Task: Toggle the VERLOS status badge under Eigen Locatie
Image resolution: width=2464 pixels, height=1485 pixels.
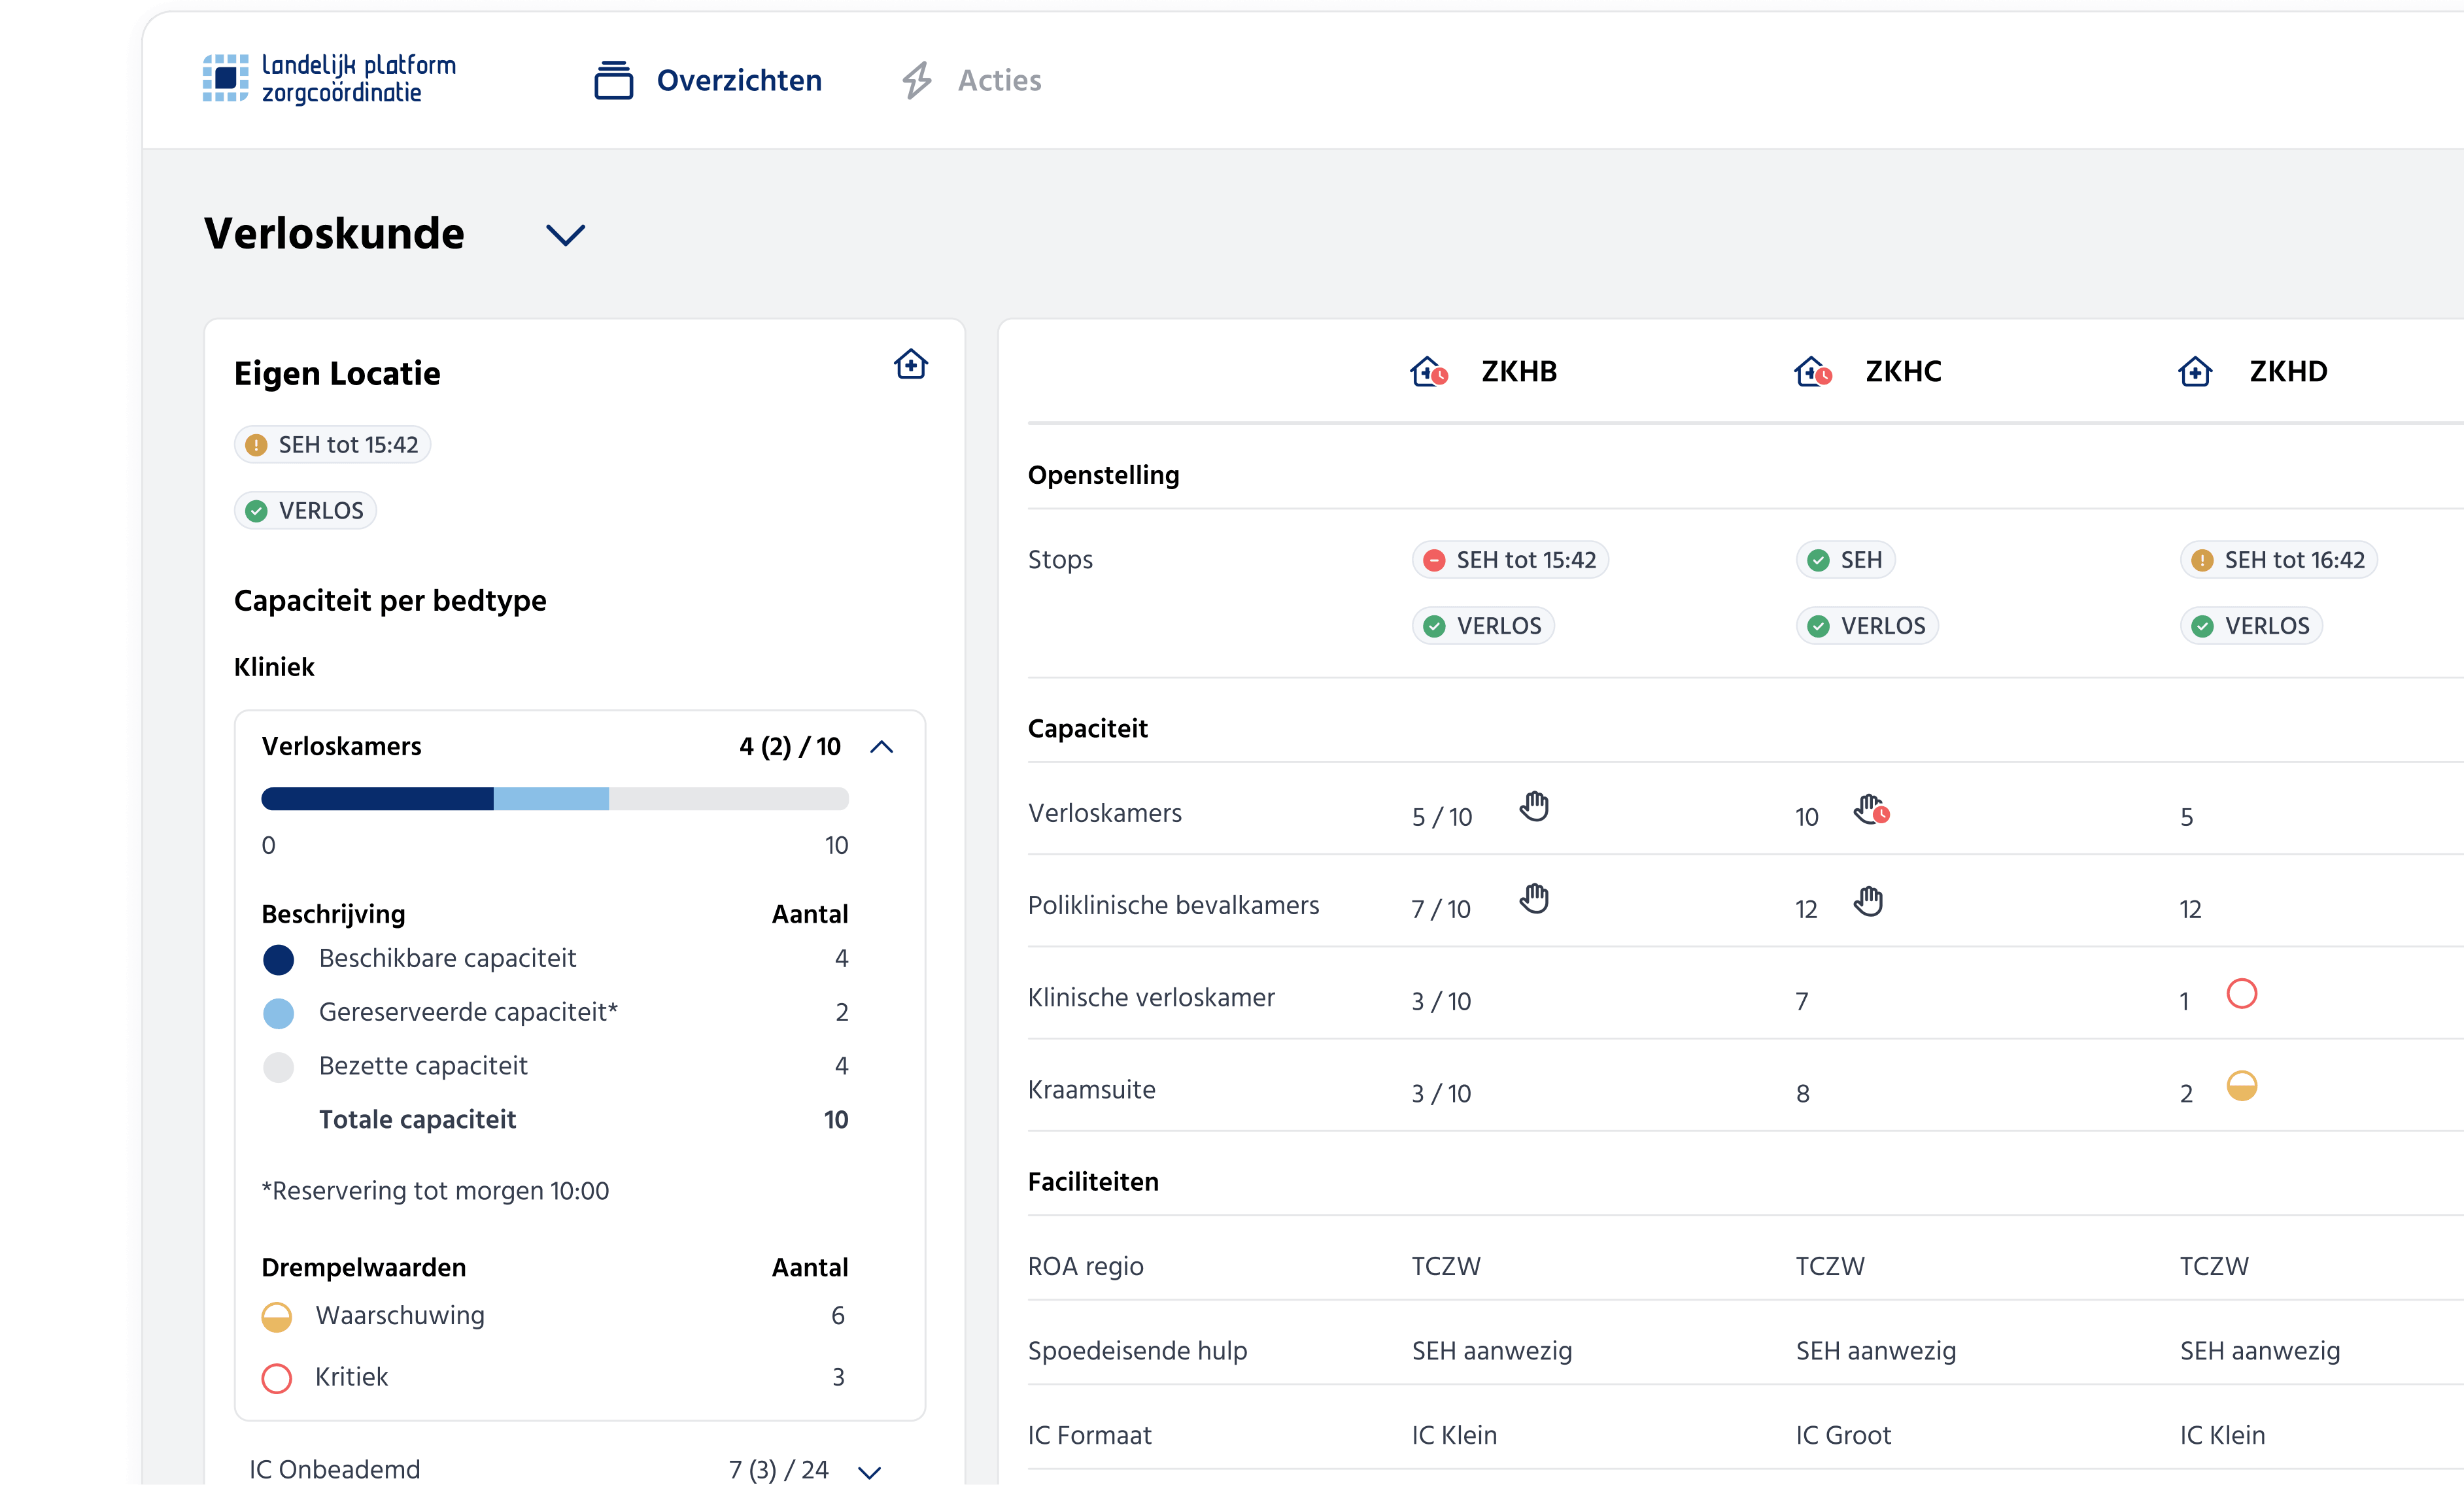Action: 305,510
